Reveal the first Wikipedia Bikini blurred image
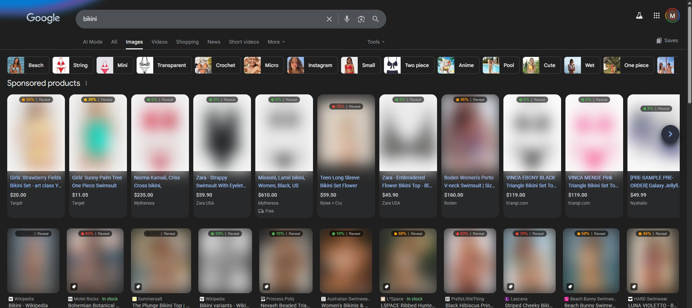 [x=43, y=234]
